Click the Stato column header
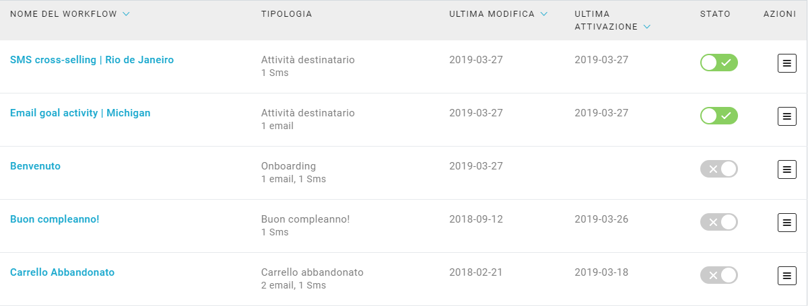This screenshot has height=306, width=808. coord(715,14)
